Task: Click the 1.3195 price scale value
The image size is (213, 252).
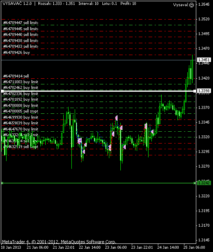Action: click(x=204, y=210)
